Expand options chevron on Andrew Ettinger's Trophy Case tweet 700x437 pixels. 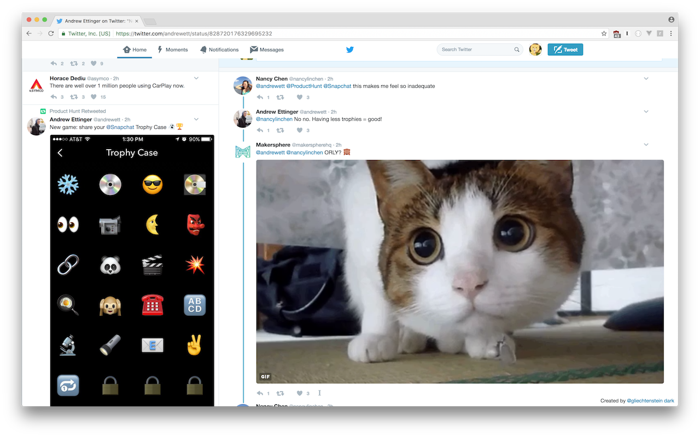(196, 119)
